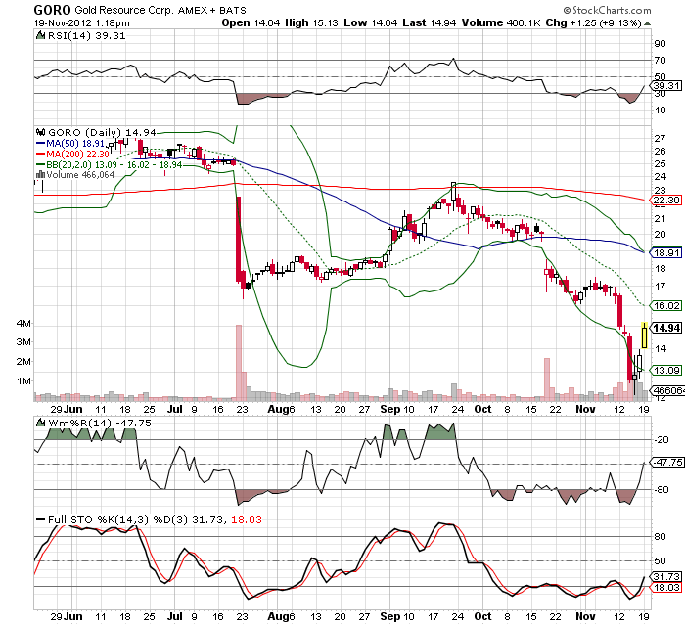Click the green up-arrow after the change percentage
Viewport: 685px width, 625px height.
(647, 23)
